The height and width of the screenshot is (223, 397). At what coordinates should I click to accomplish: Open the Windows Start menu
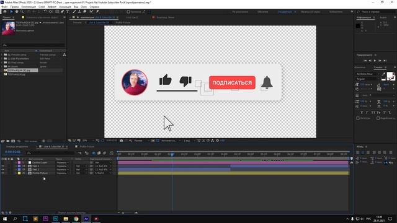[x=5, y=219]
